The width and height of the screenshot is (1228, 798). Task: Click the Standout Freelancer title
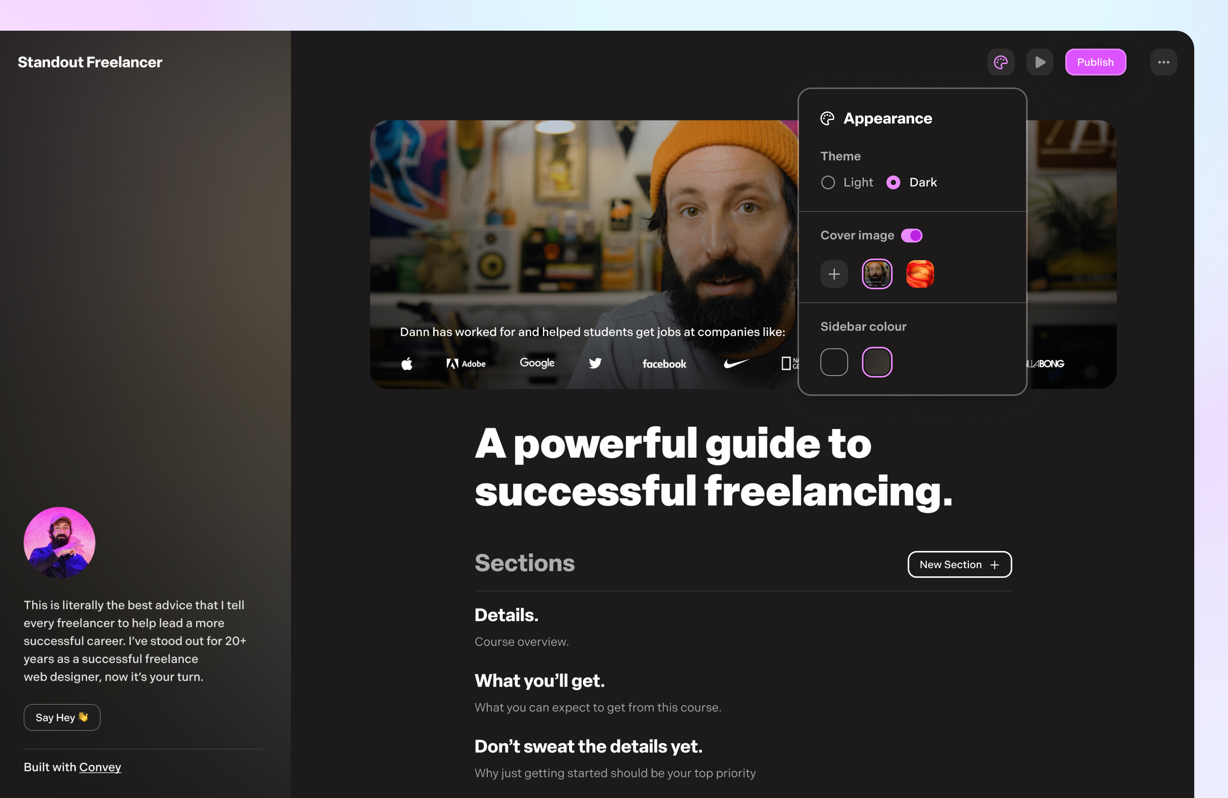coord(90,63)
